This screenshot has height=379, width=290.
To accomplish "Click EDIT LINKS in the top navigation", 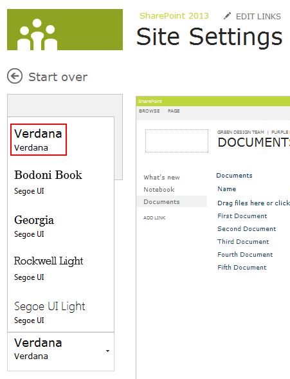I will (x=258, y=17).
